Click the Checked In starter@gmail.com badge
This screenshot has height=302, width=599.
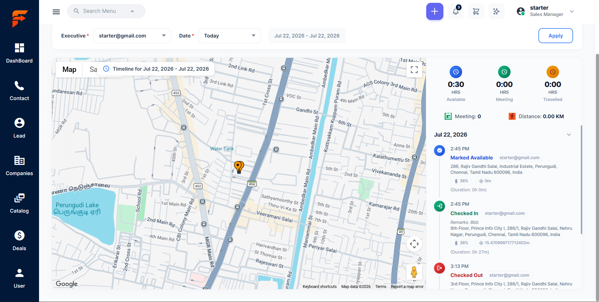tap(505, 213)
